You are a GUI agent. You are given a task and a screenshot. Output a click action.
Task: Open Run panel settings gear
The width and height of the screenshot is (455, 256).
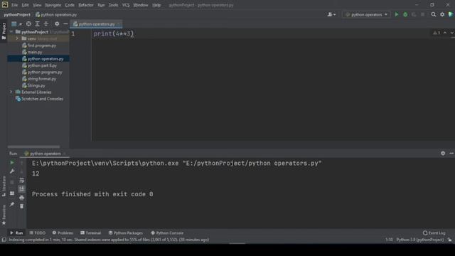(443, 154)
